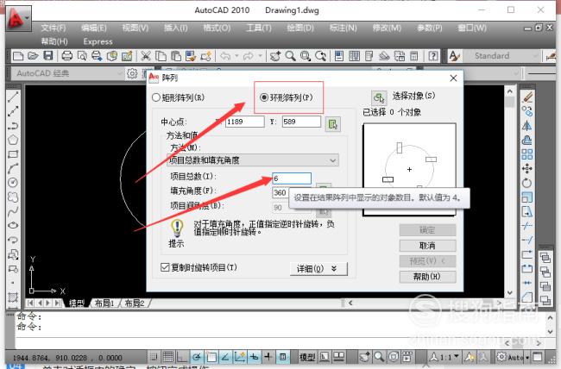Click the New drawing icon in toolbar
The height and width of the screenshot is (369, 561).
[x=18, y=56]
